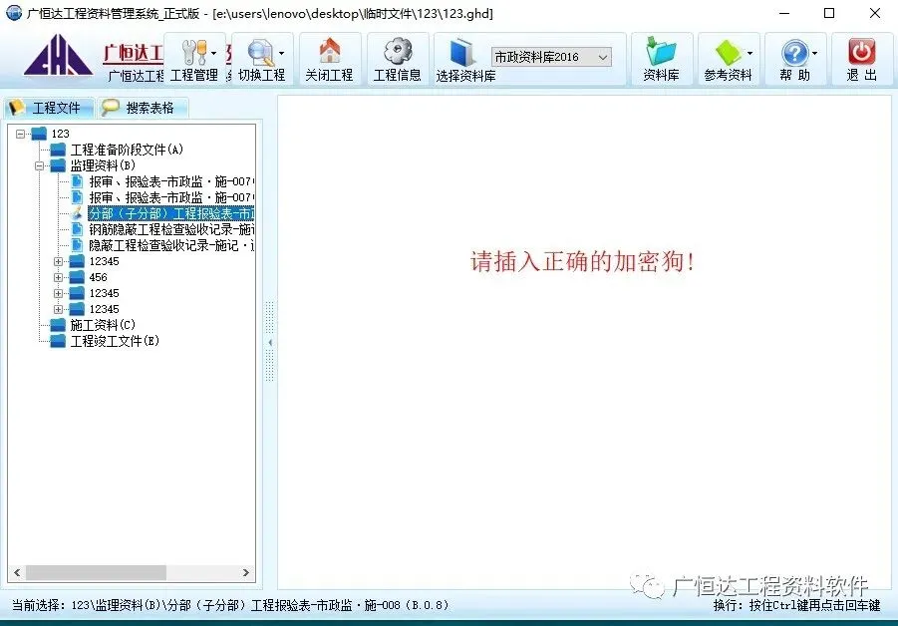The height and width of the screenshot is (626, 898).
Task: Switch to the 搜索表格 tab
Action: coord(142,108)
